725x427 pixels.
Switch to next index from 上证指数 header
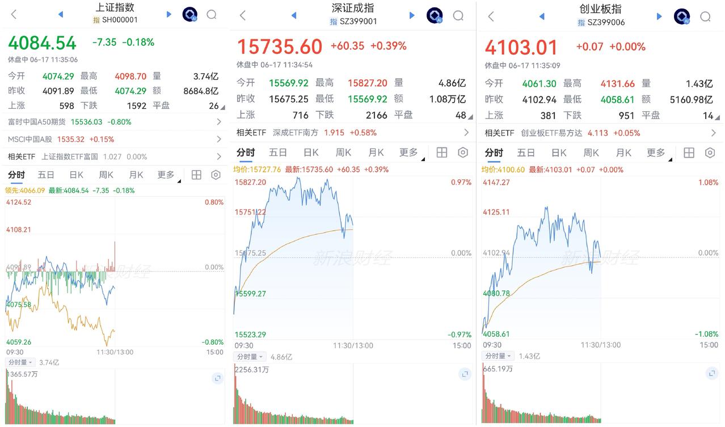point(169,14)
